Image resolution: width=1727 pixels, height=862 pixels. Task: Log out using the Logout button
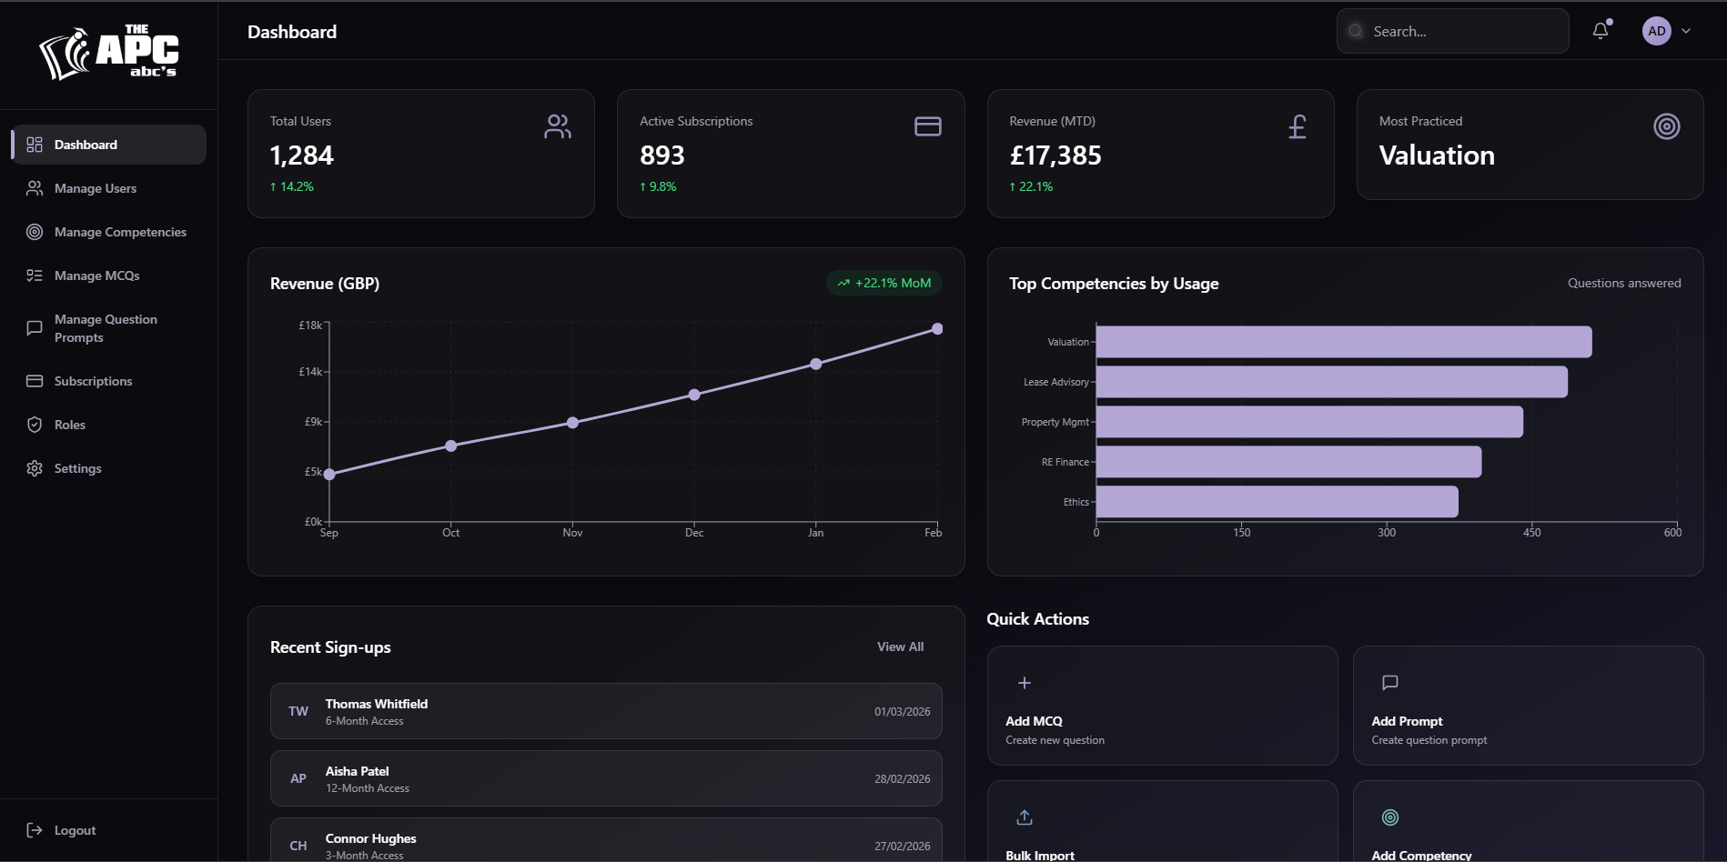[75, 830]
